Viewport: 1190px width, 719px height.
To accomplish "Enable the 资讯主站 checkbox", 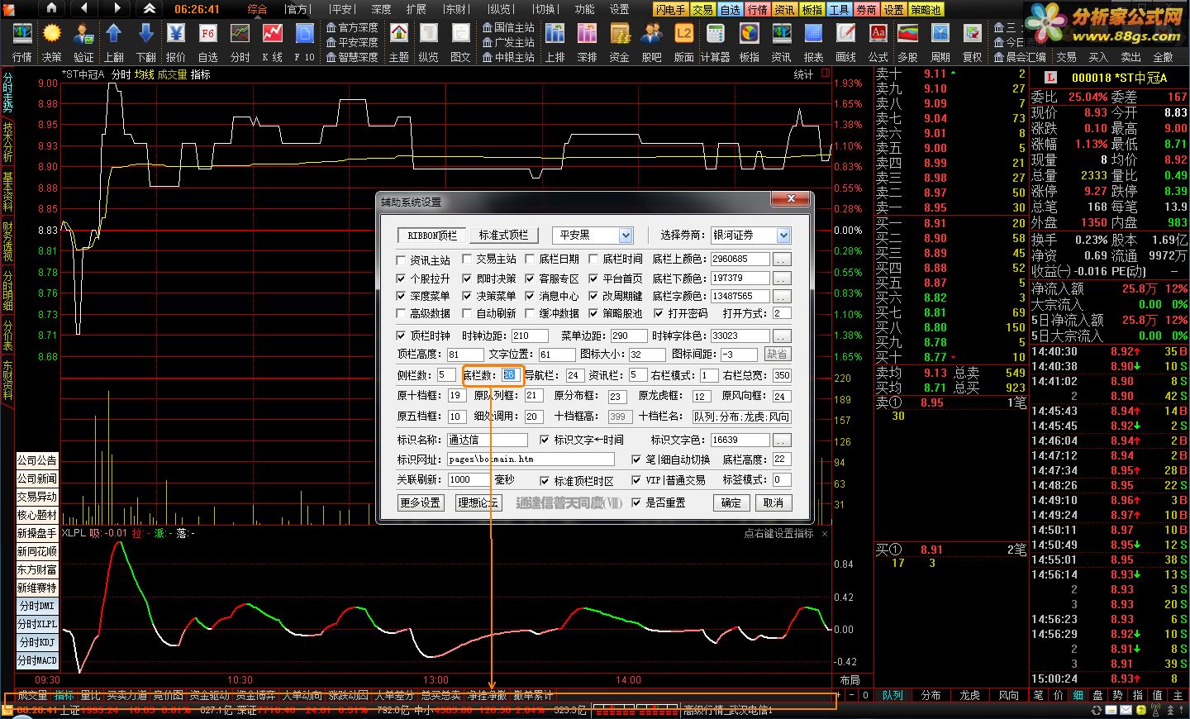I will tap(402, 260).
